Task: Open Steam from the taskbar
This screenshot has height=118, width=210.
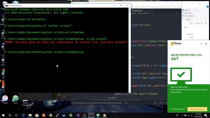Action: tap(64, 115)
